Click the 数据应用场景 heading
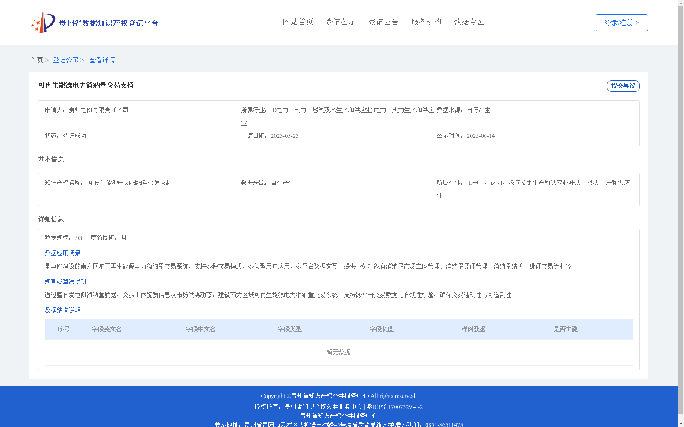Viewport: 684px width, 427px height. 62,253
